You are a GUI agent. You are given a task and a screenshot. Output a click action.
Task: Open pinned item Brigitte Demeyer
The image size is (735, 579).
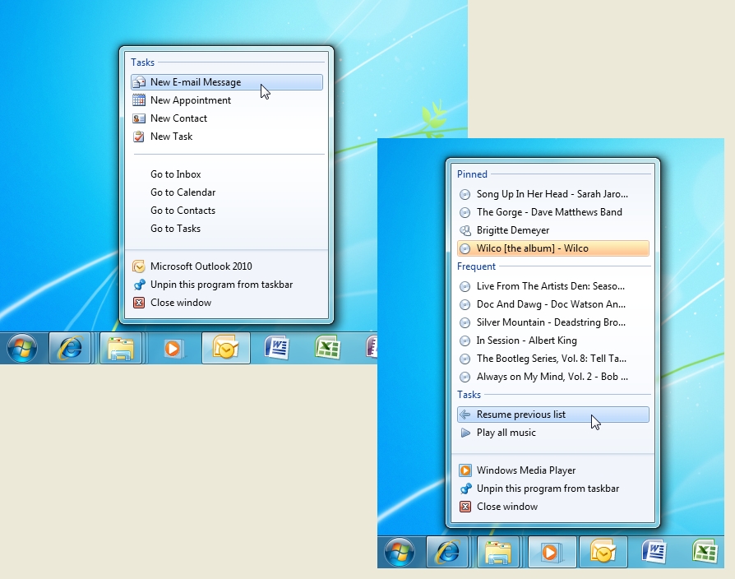click(x=512, y=230)
